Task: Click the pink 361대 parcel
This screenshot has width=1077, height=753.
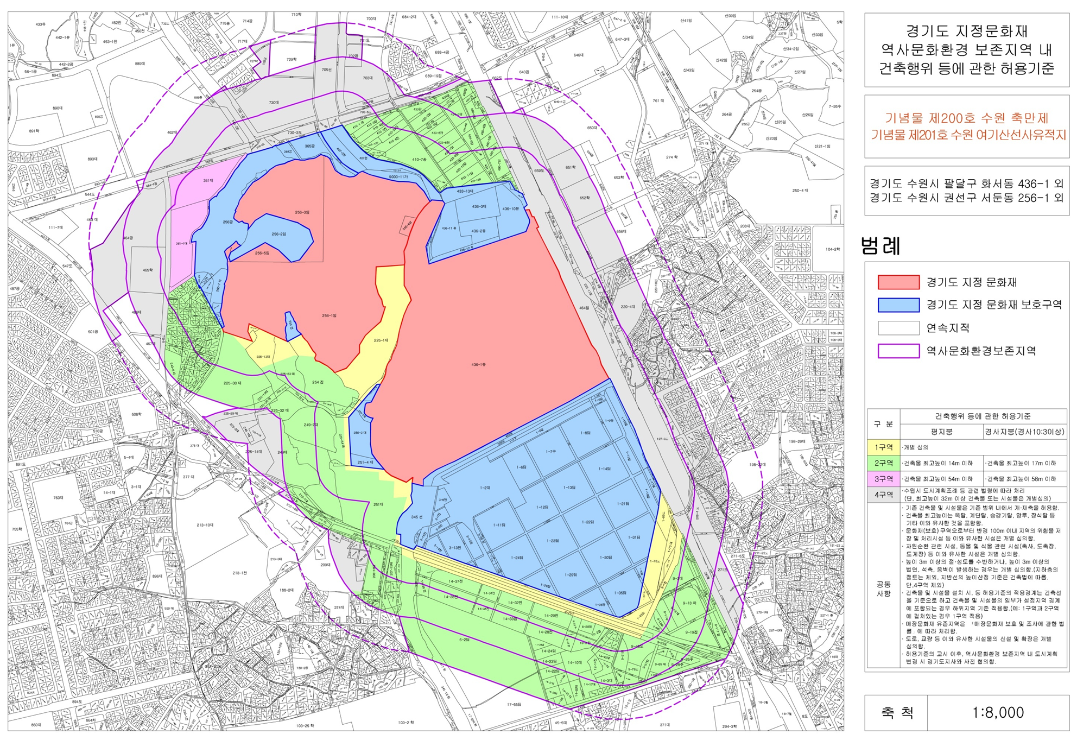Action: pyautogui.click(x=208, y=180)
